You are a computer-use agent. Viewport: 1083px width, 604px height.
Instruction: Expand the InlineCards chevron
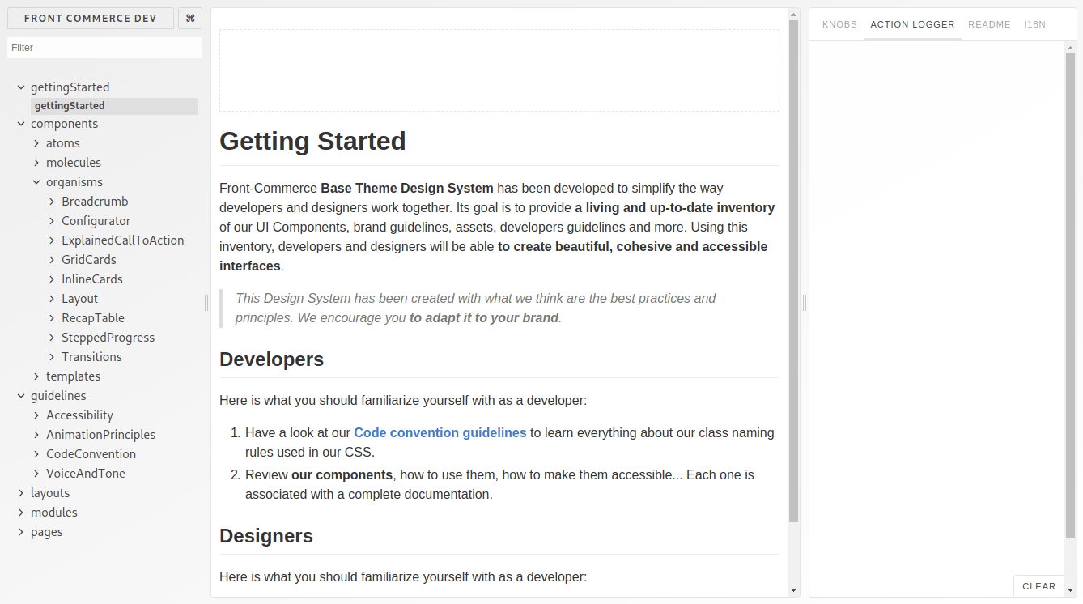(52, 279)
